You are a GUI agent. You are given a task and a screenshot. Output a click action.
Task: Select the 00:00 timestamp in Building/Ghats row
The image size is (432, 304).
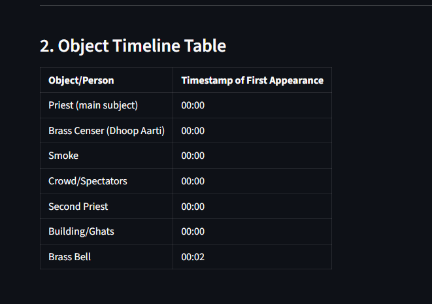coord(193,231)
